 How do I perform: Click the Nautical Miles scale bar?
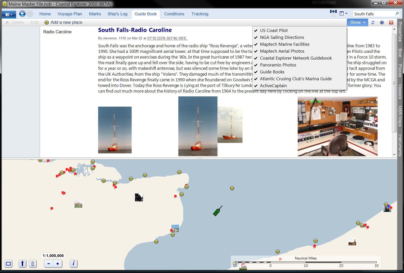[306, 263]
